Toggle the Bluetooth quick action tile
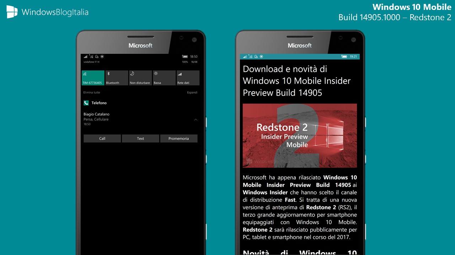 point(117,78)
